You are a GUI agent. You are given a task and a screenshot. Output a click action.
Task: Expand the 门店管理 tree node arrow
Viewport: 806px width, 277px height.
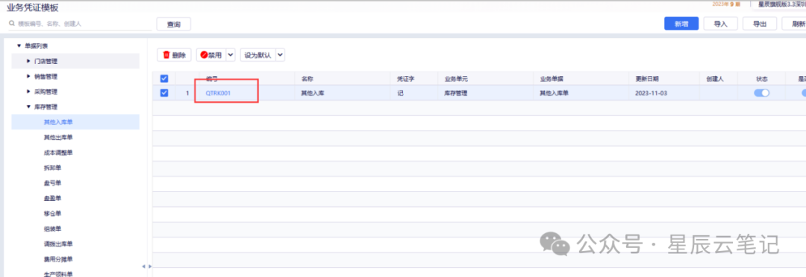pyautogui.click(x=28, y=61)
